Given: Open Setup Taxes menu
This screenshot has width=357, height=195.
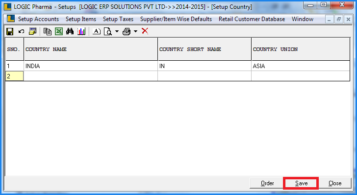Looking at the screenshot, I should point(118,19).
